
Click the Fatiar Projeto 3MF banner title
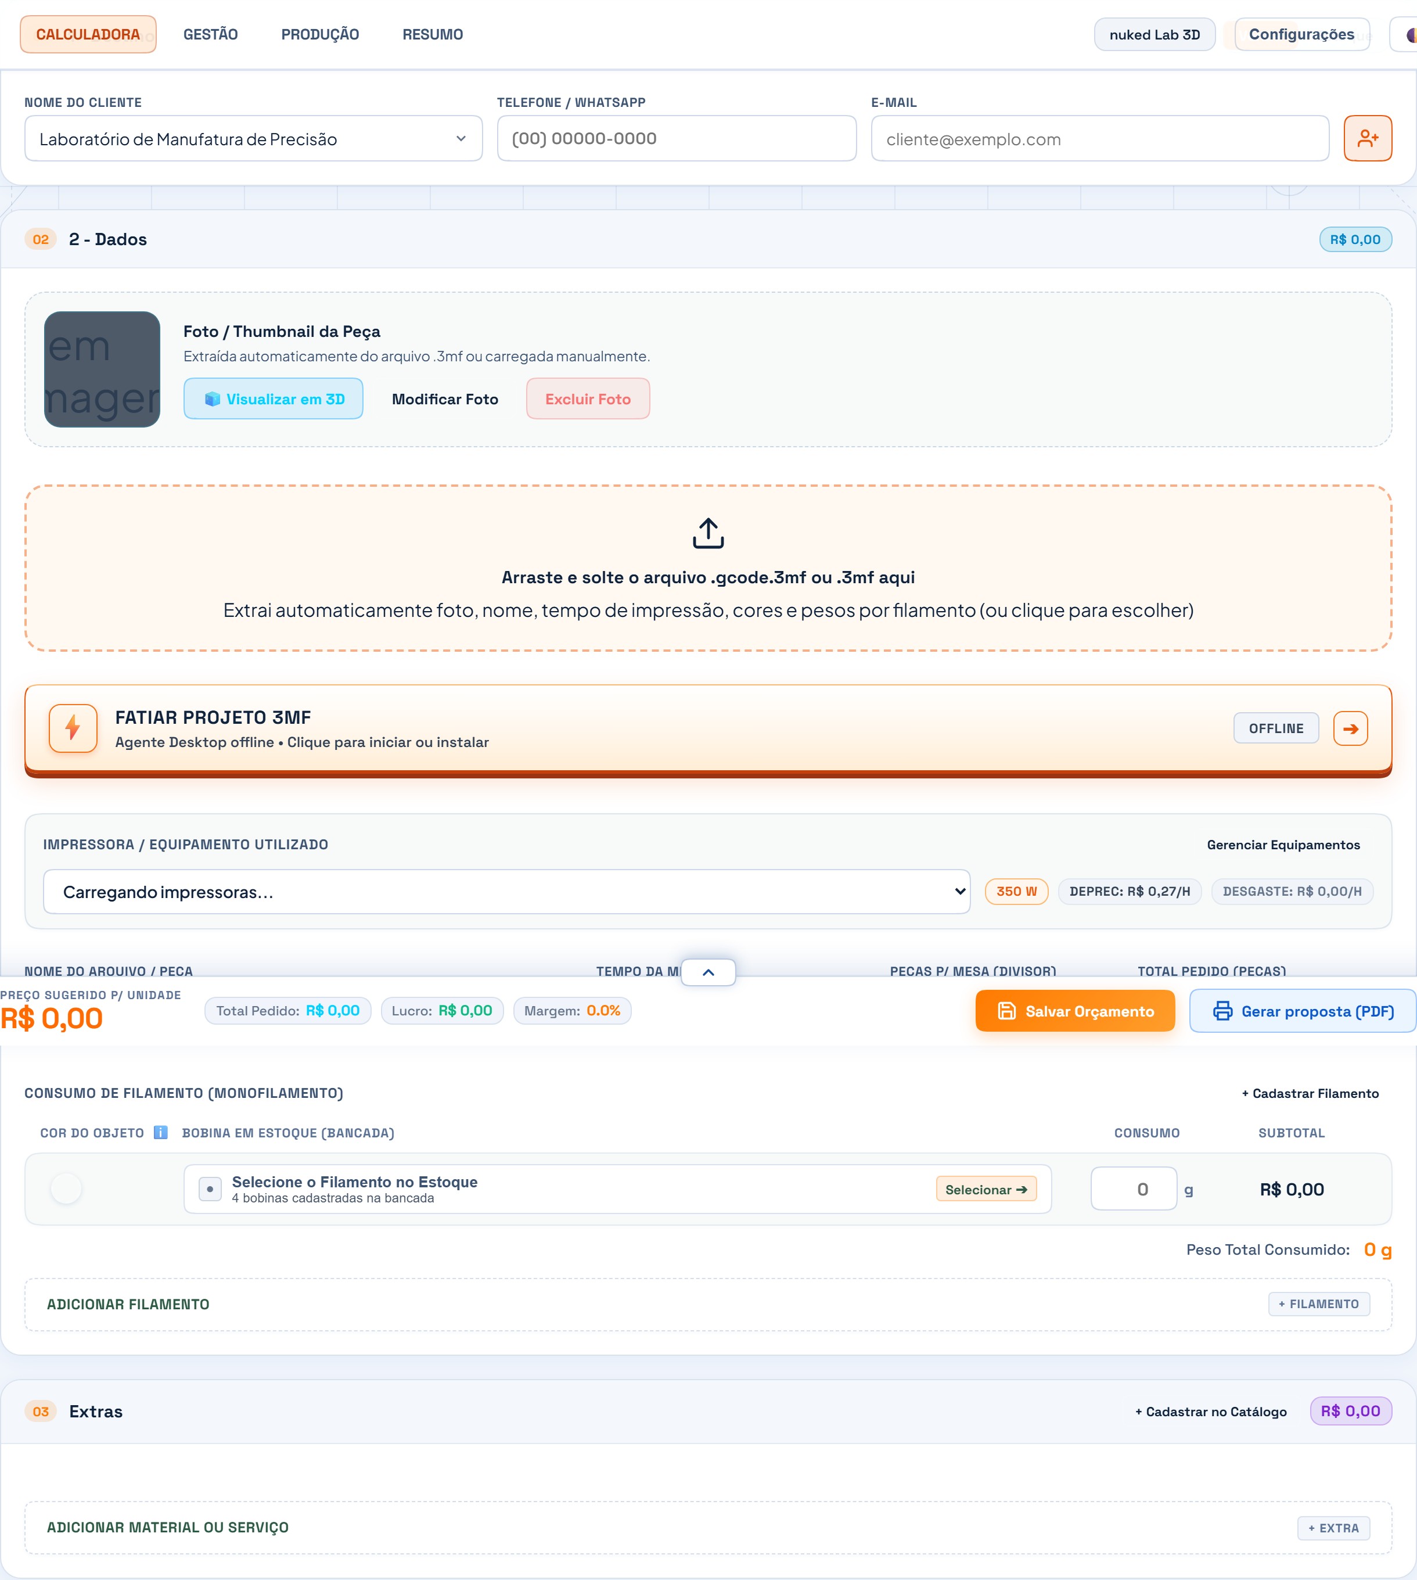[x=213, y=717]
